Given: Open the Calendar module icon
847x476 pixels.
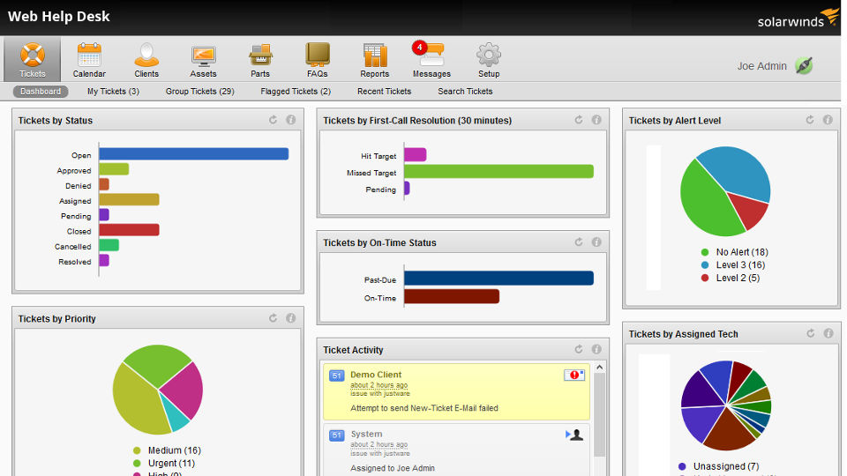Looking at the screenshot, I should (89, 57).
